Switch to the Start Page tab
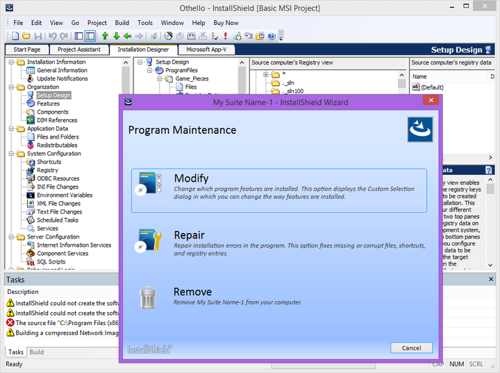Image resolution: width=500 pixels, height=373 pixels. 27,50
